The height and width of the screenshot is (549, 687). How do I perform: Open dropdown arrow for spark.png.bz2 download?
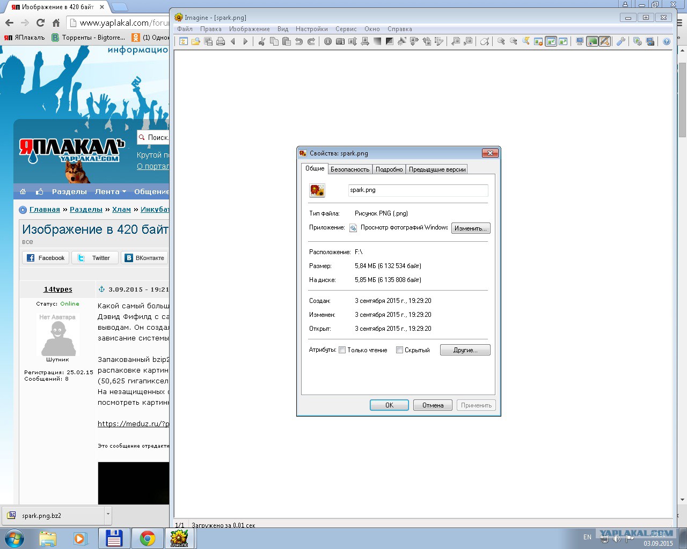[x=108, y=514]
